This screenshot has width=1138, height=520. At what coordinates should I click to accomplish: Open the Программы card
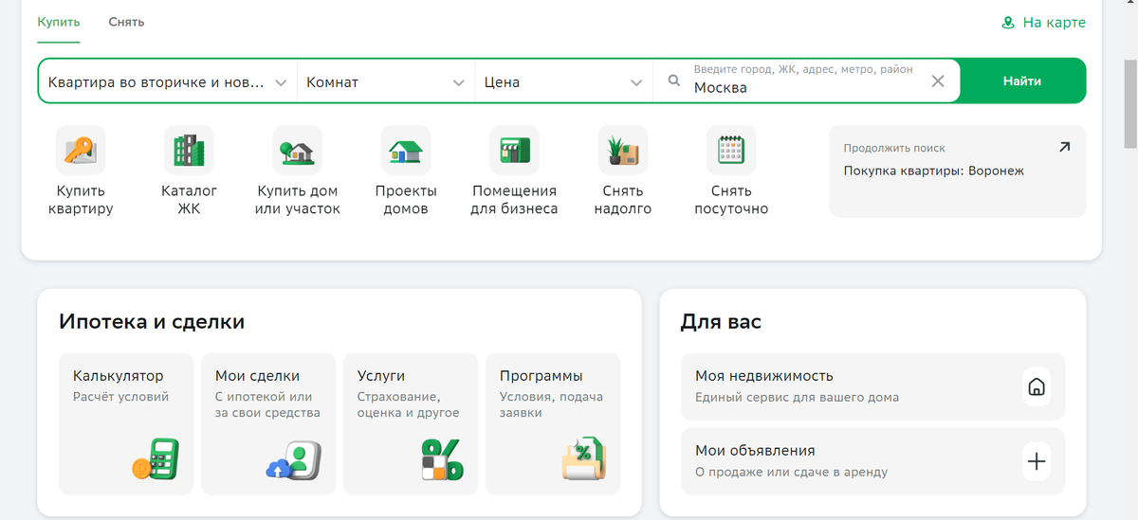pyautogui.click(x=553, y=424)
